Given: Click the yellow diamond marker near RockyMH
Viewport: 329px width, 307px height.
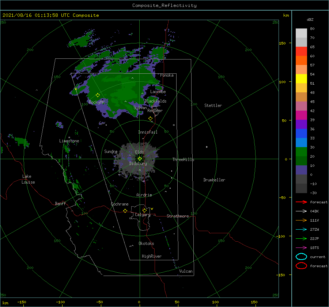Looking at the screenshot, I should tap(98, 95).
